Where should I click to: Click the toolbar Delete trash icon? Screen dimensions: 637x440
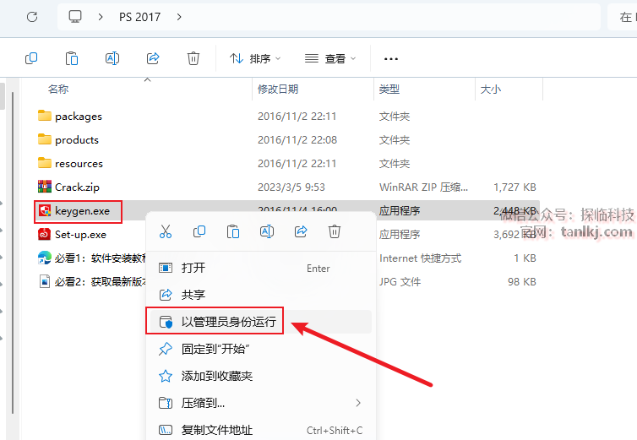click(193, 58)
